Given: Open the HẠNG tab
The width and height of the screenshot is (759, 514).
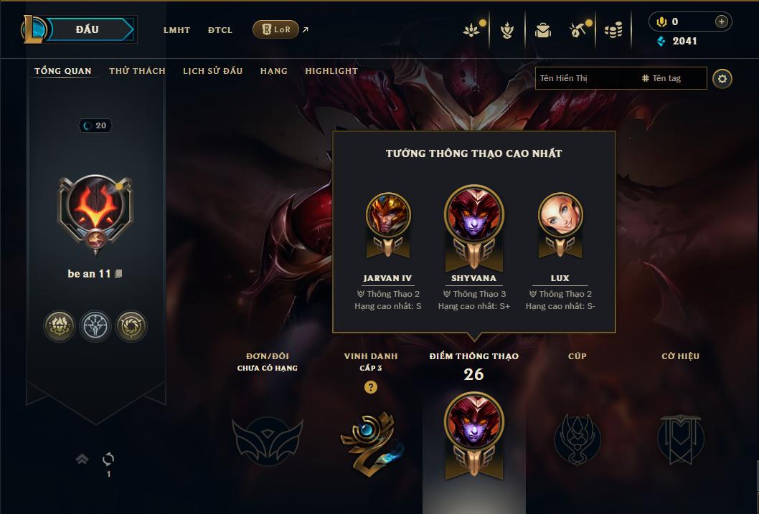Looking at the screenshot, I should click(x=274, y=71).
